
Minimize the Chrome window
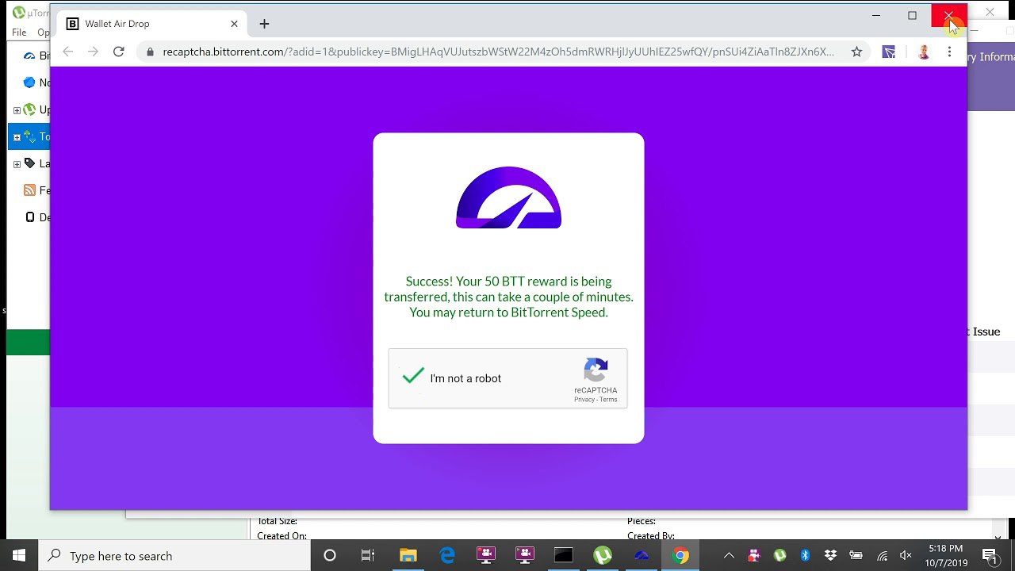(876, 15)
